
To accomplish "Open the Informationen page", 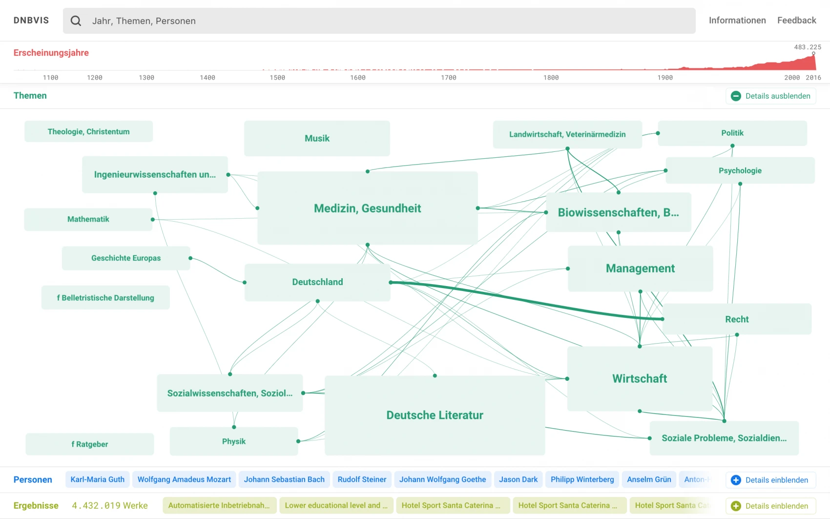I will tap(737, 21).
